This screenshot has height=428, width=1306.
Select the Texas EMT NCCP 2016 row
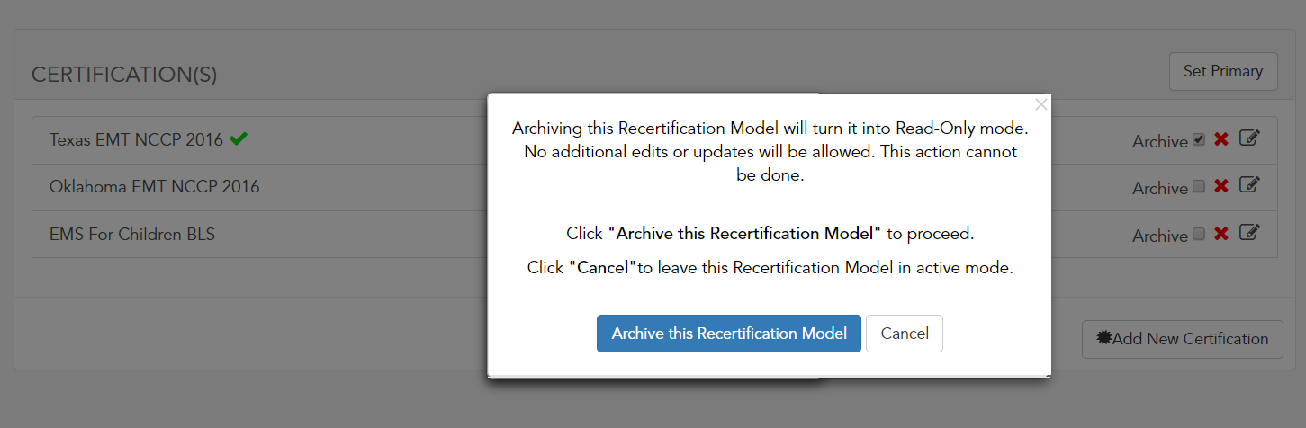coord(654,140)
